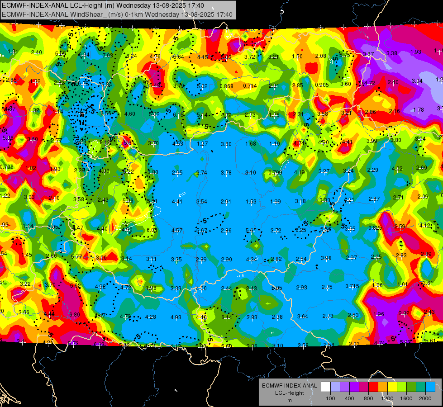
Task: Select the grid value 2.75
Action: pos(327,287)
